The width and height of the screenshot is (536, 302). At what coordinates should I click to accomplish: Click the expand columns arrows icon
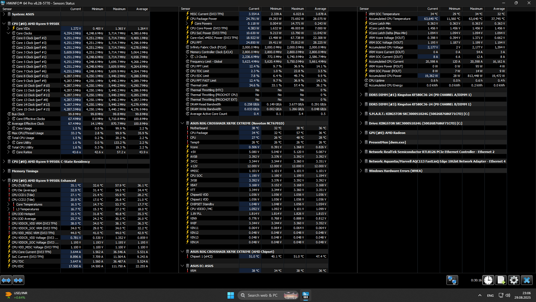[6, 280]
